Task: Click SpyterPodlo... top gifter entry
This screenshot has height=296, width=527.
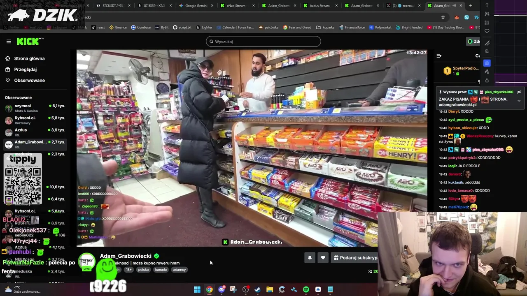Action: tap(461, 71)
